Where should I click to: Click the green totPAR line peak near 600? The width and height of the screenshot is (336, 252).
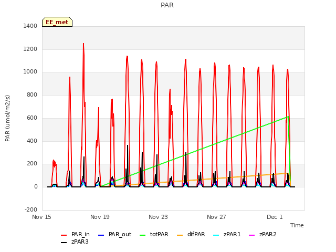click(x=288, y=117)
